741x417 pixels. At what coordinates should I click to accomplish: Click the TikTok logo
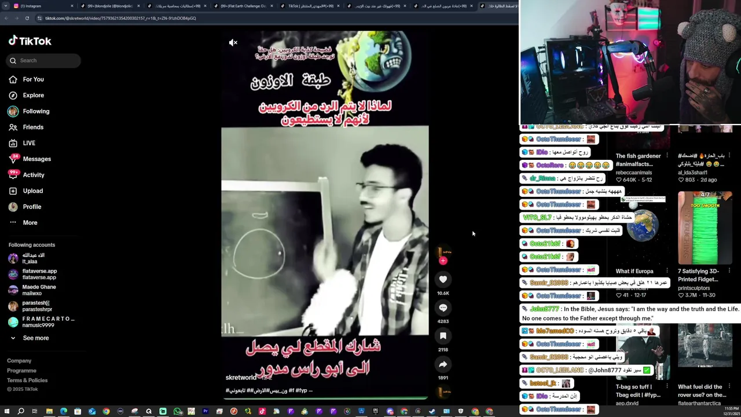[30, 41]
